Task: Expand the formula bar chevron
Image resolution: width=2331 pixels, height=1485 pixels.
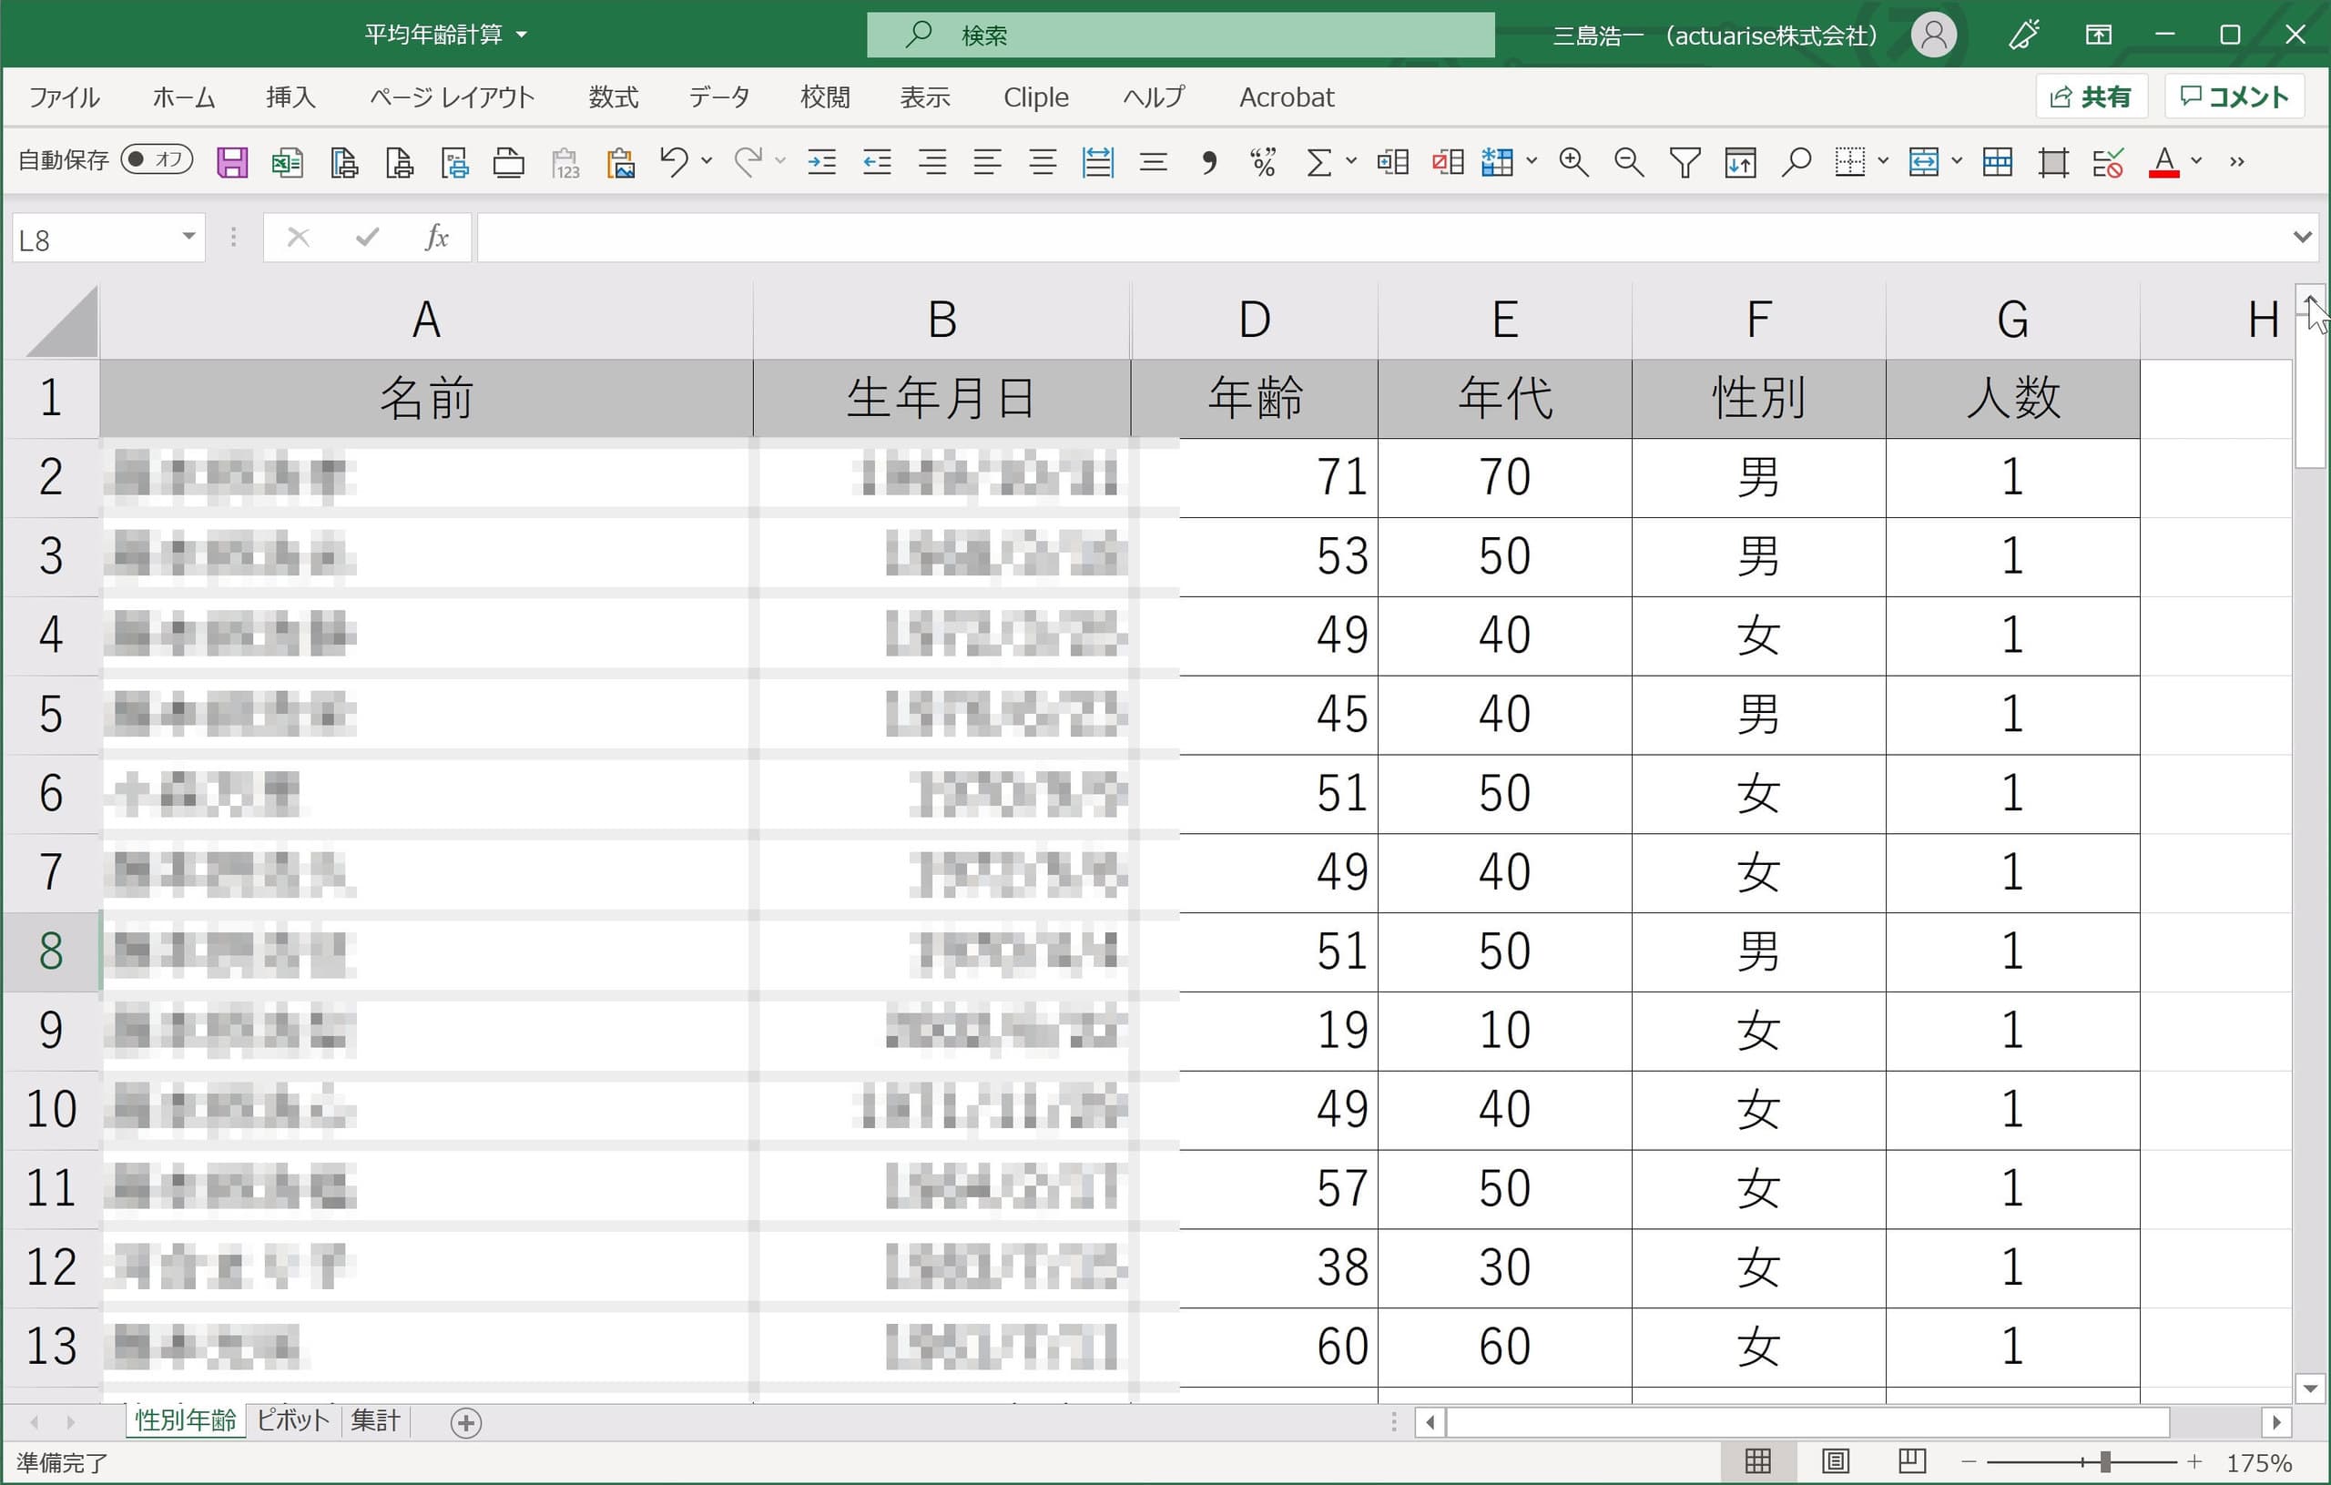Action: point(2302,237)
